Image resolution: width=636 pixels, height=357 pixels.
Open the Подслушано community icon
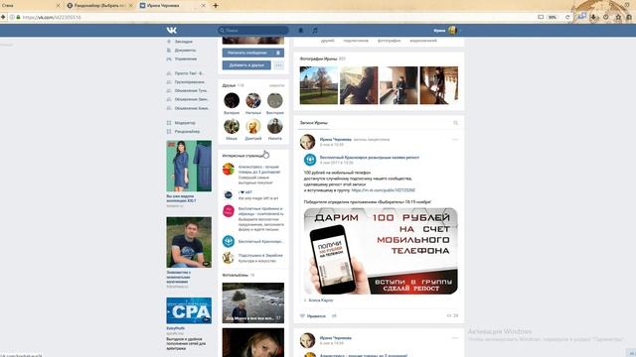click(x=229, y=258)
